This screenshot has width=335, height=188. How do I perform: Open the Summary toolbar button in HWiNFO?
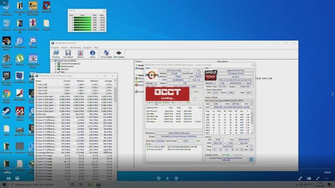click(x=56, y=54)
